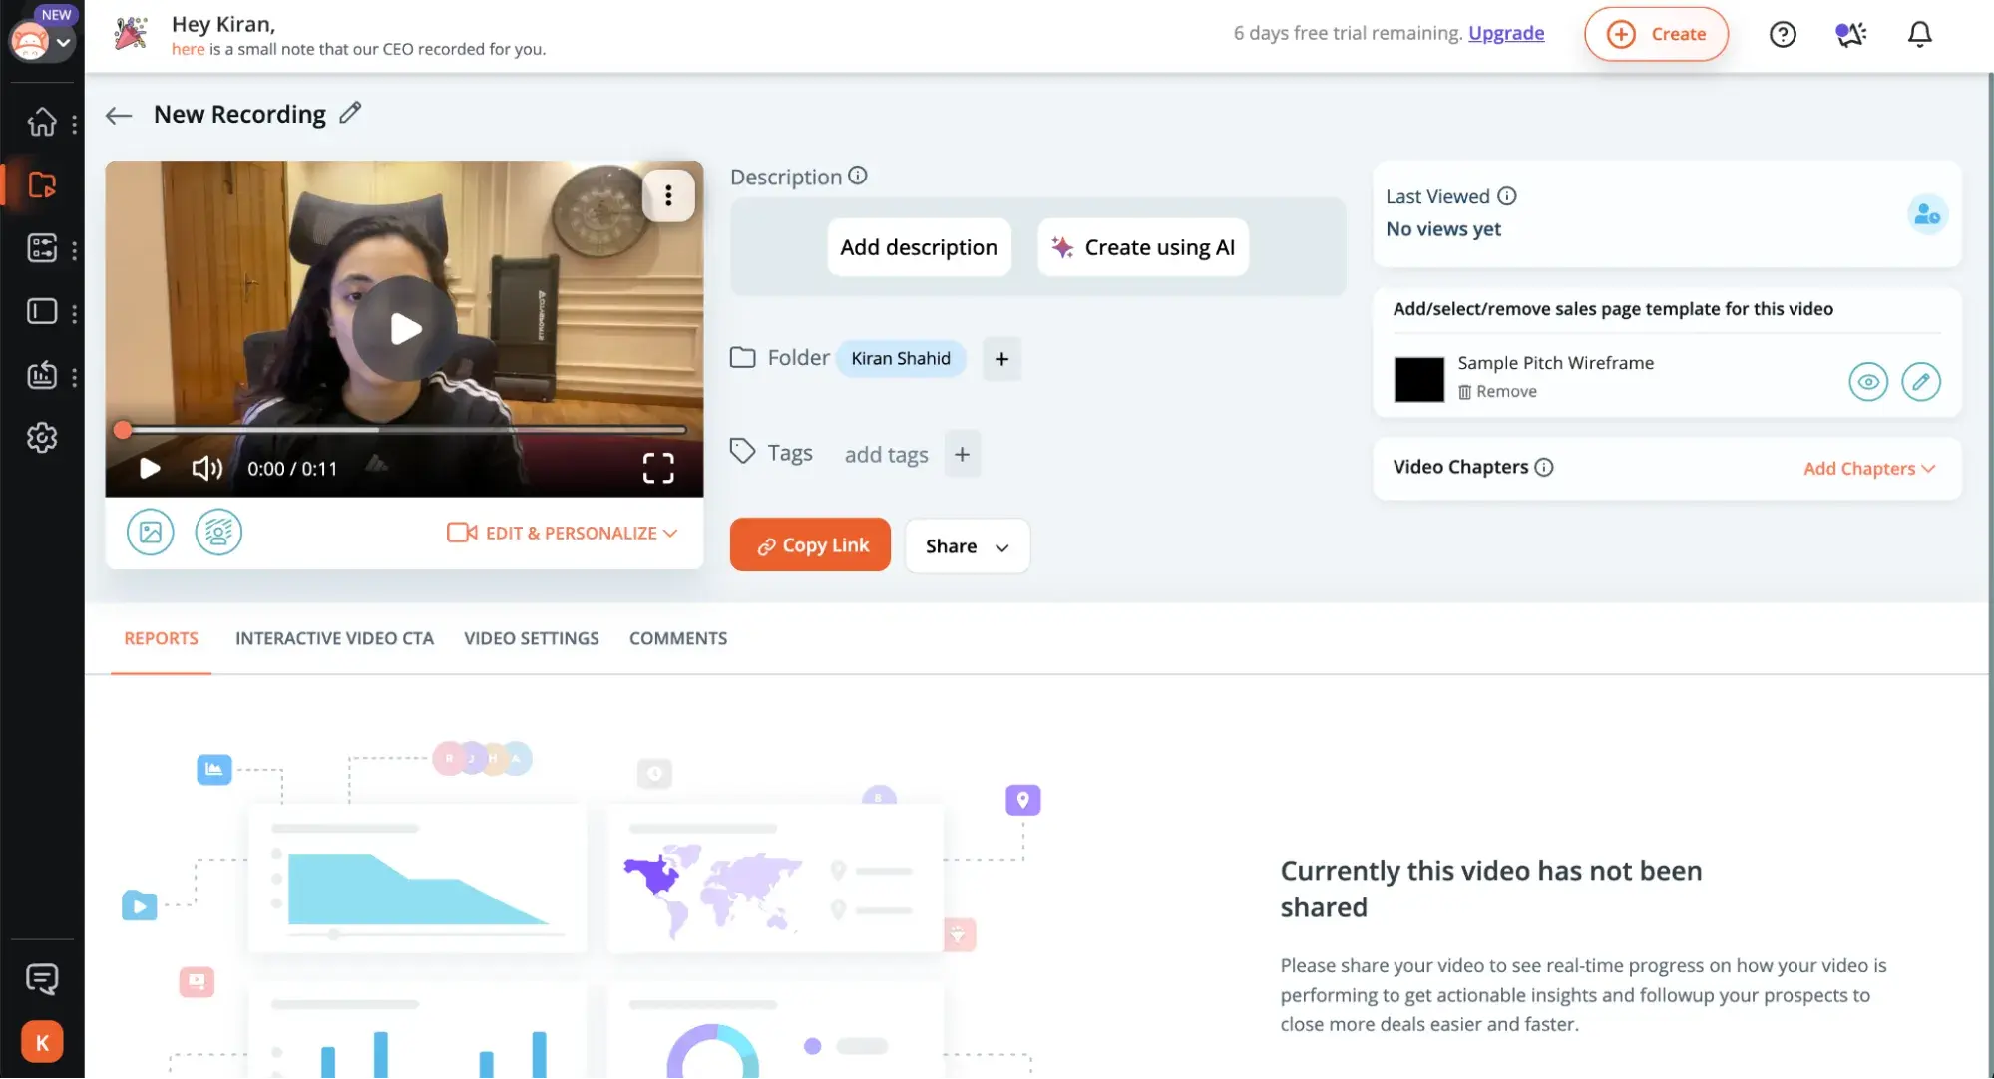Click the orange K user avatar
The height and width of the screenshot is (1079, 1994).
point(42,1043)
